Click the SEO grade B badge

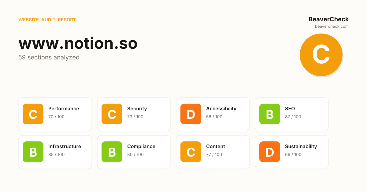[x=270, y=114]
